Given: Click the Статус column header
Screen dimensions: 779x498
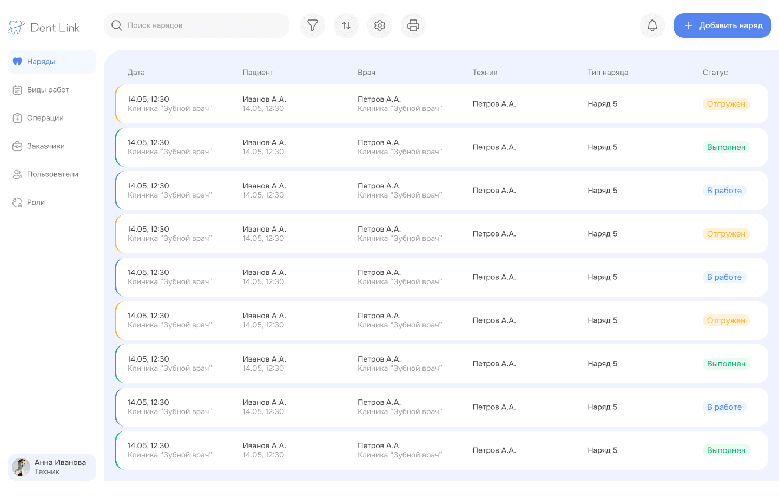Looking at the screenshot, I should (x=715, y=73).
